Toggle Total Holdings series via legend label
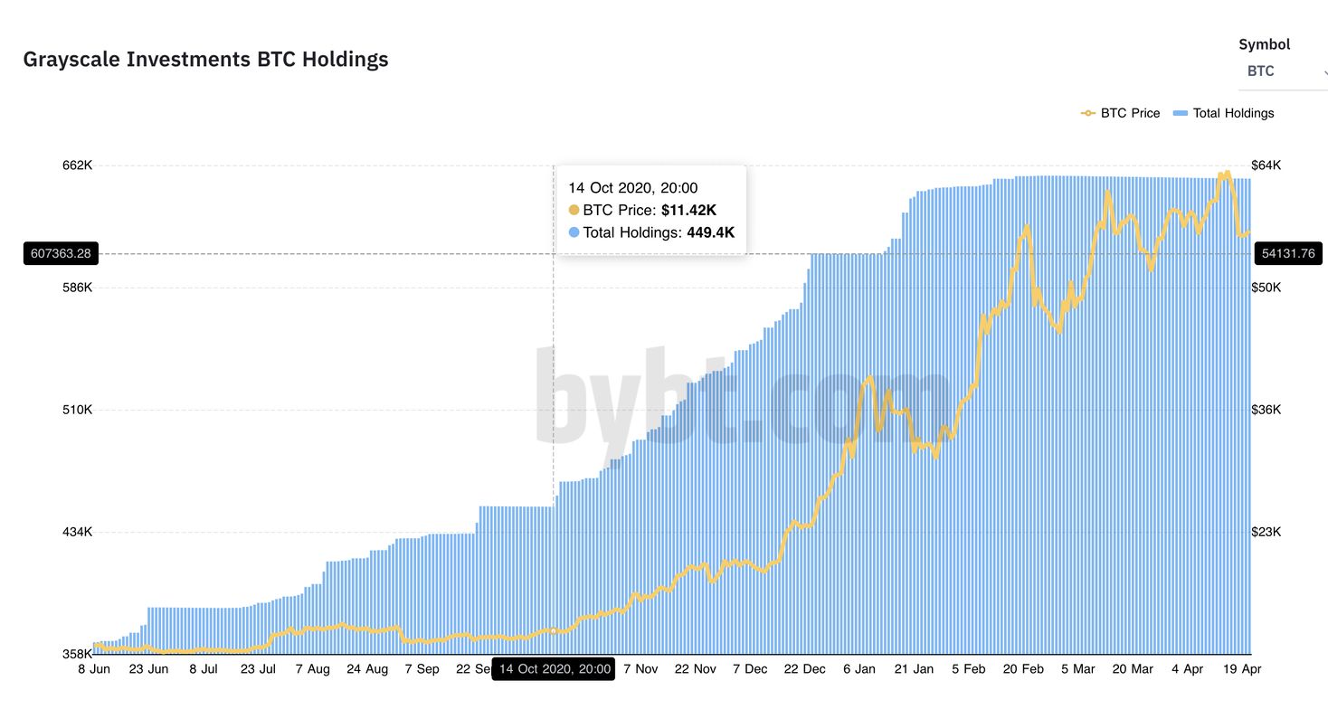1328x709 pixels. click(x=1233, y=113)
